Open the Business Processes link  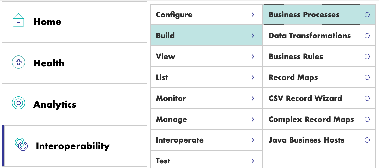click(x=304, y=15)
